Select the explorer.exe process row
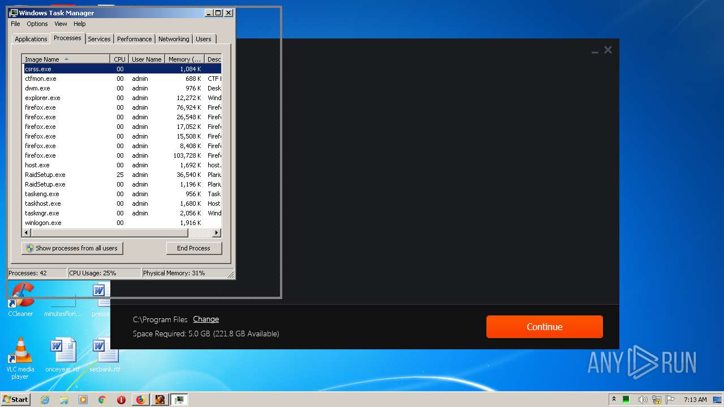This screenshot has width=724, height=407. (x=122, y=98)
